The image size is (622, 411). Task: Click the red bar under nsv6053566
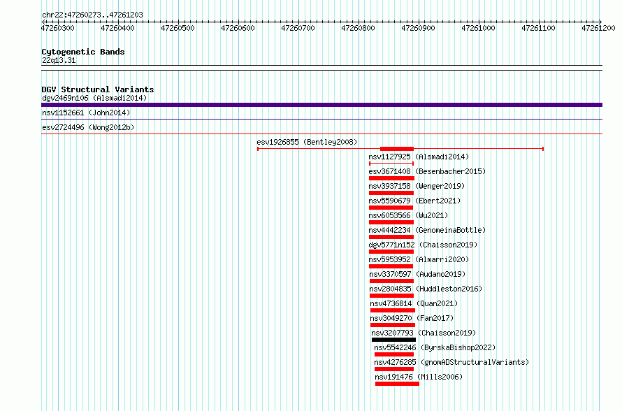tap(391, 222)
